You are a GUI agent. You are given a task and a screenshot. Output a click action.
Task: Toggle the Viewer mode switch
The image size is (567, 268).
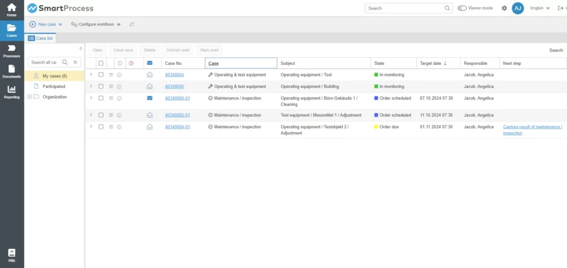click(x=462, y=8)
